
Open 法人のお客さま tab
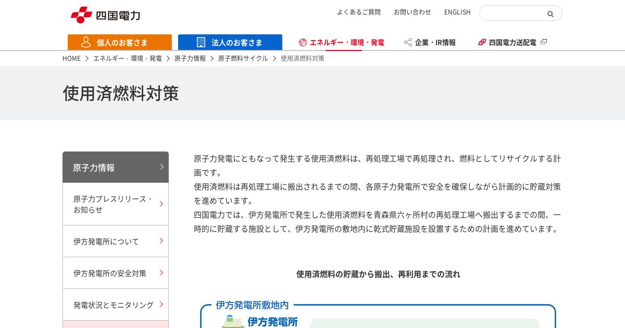(x=230, y=42)
